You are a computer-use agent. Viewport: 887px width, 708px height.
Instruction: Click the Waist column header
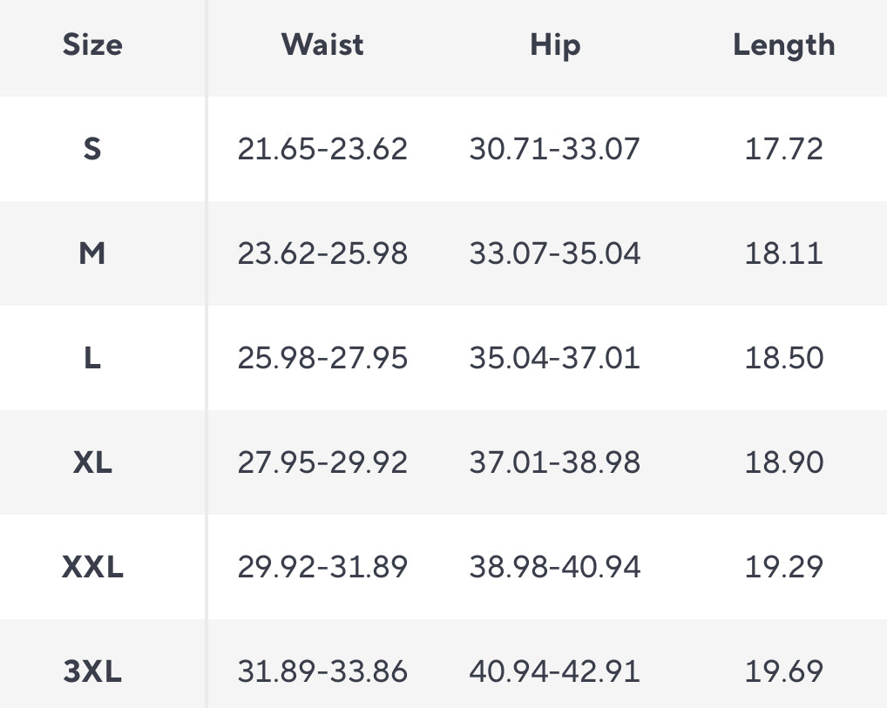pos(322,45)
